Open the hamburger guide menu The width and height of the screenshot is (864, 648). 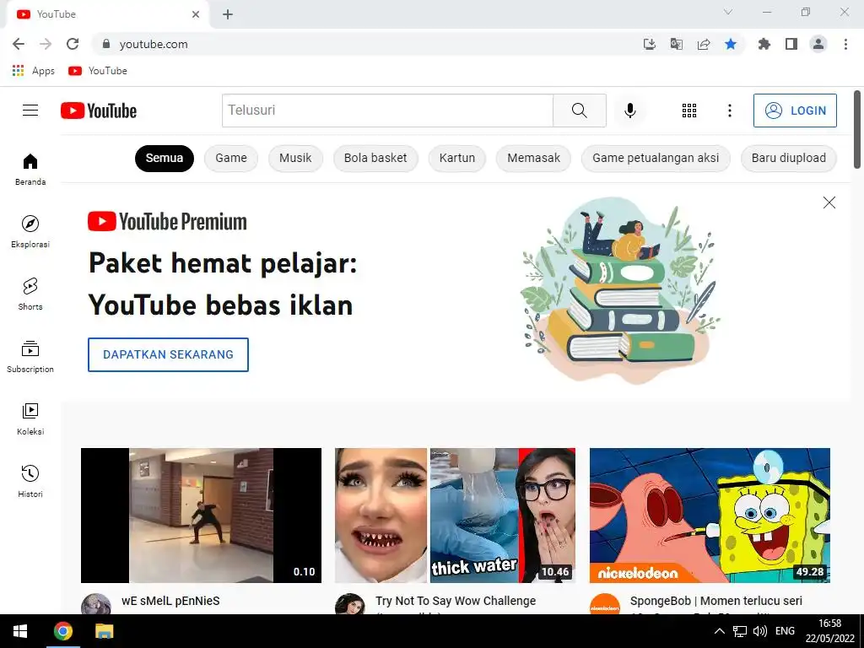pyautogui.click(x=30, y=111)
